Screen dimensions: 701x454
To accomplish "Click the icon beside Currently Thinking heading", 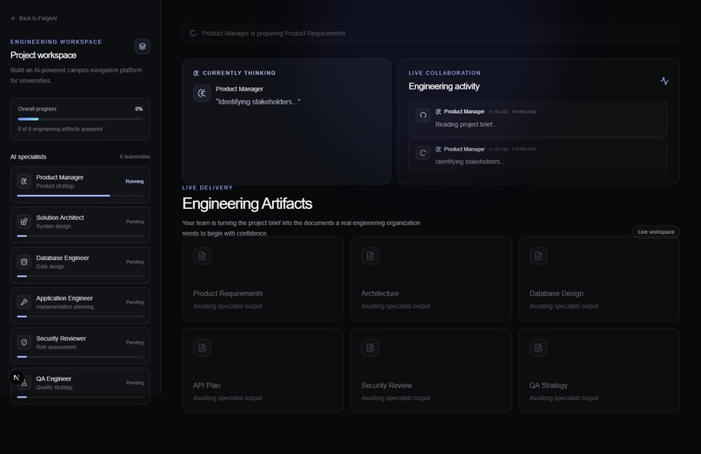I will coord(196,73).
